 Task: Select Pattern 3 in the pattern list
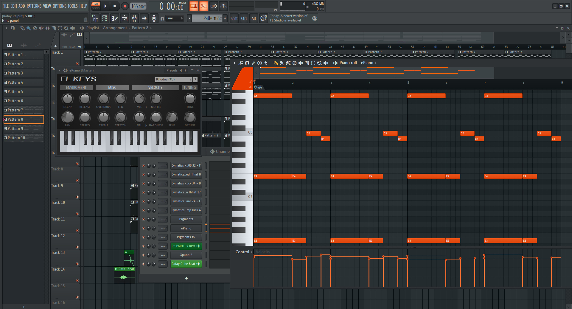pyautogui.click(x=15, y=73)
